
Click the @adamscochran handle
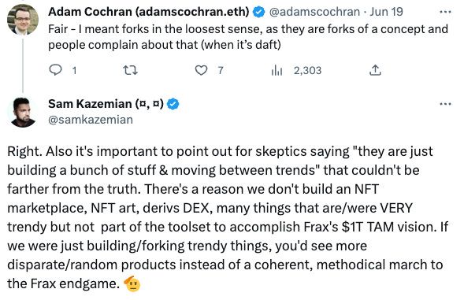point(314,12)
